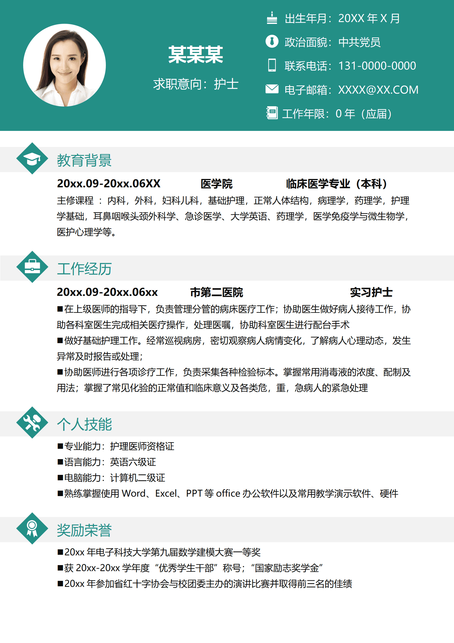The image size is (454, 643).
Task: Click the line starting with 主修课程
Action: [x=233, y=200]
